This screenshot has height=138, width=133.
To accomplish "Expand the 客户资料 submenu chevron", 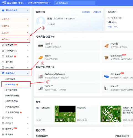I will [28, 62].
